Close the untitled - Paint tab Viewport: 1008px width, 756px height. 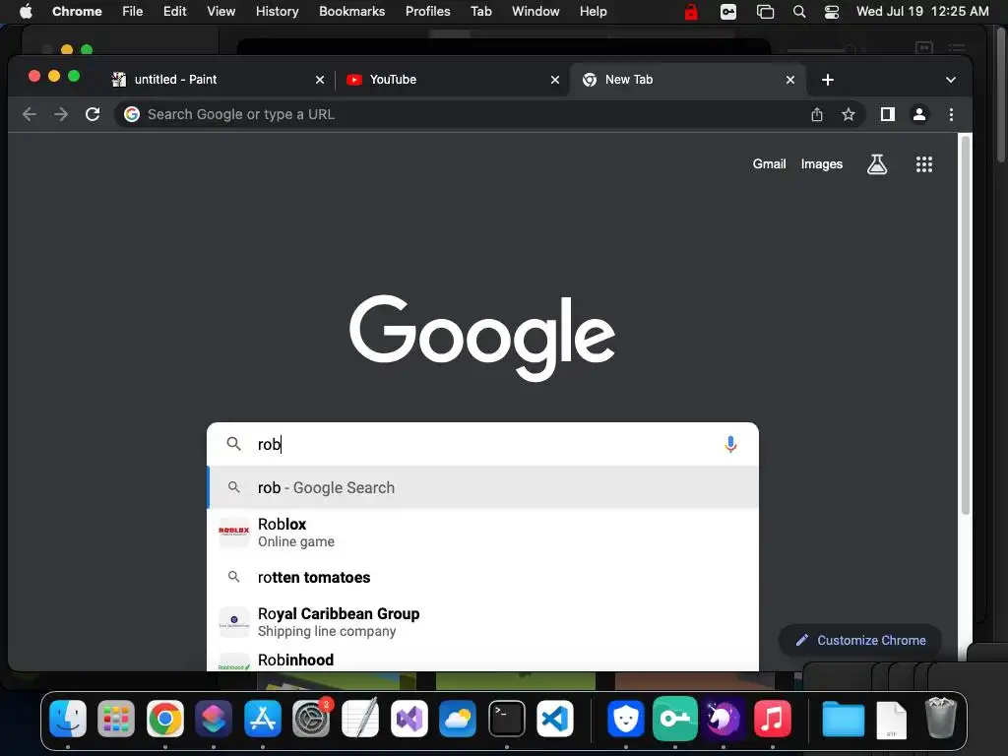tap(320, 80)
